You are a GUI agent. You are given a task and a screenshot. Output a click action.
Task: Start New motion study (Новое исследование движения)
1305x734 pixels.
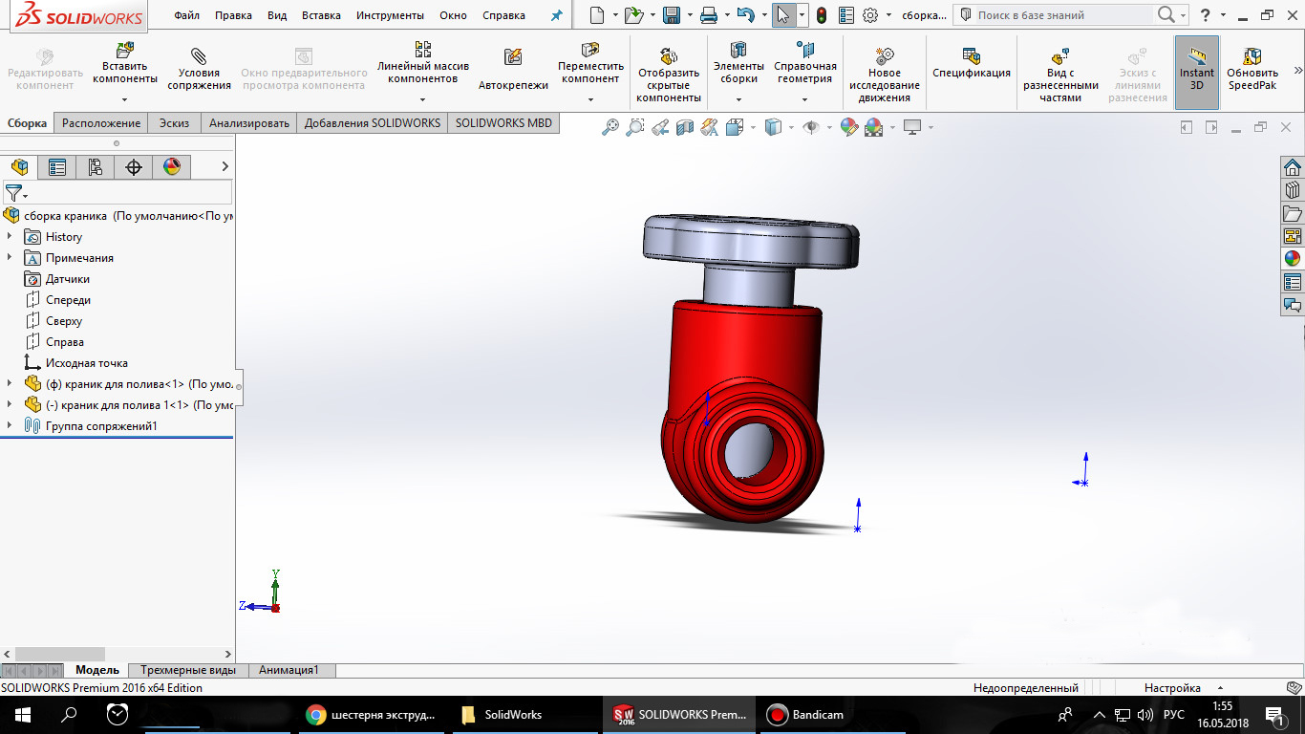click(x=885, y=75)
